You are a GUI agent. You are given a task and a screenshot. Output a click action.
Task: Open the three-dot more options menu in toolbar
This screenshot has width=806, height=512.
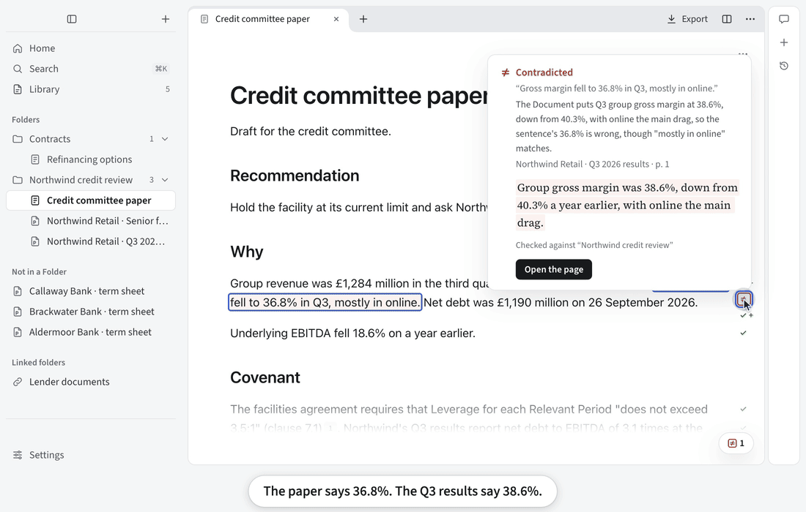click(750, 19)
